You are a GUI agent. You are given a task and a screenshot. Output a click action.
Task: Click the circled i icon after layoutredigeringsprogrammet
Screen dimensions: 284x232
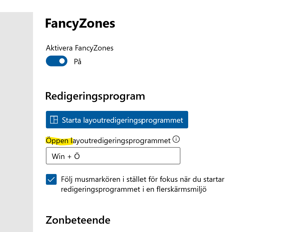click(176, 139)
